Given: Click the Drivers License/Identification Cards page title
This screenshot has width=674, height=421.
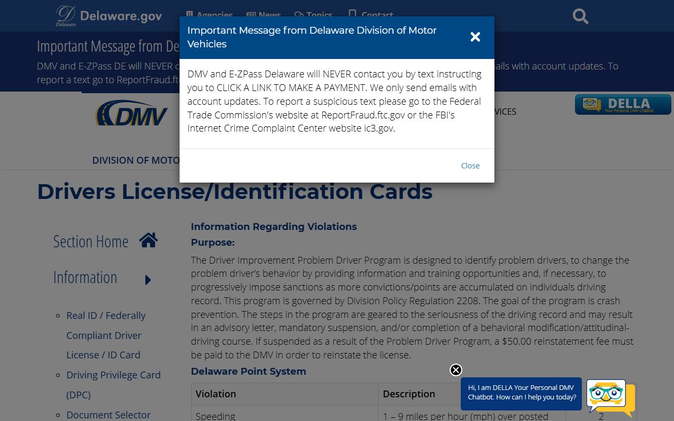Looking at the screenshot, I should click(x=235, y=192).
